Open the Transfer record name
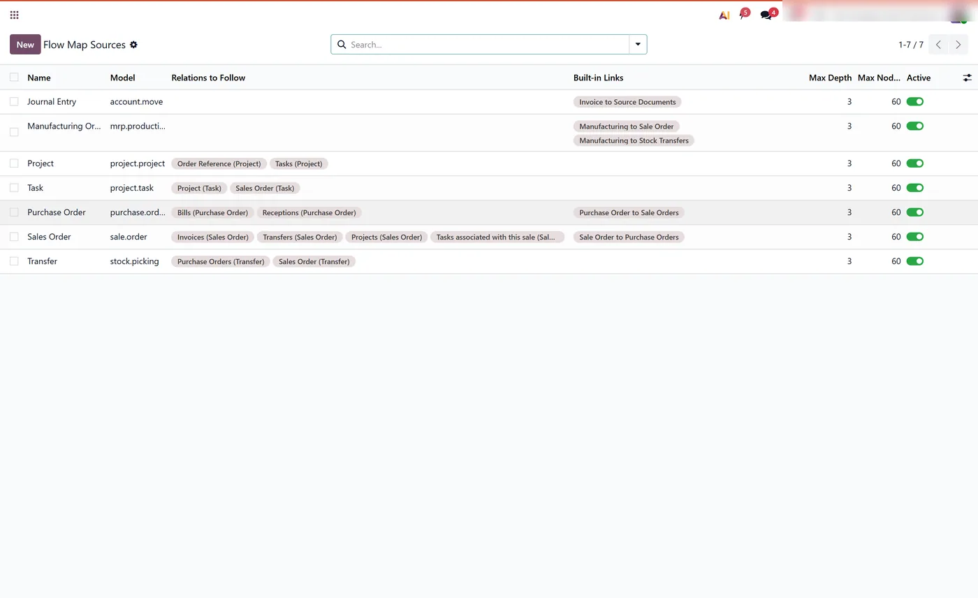This screenshot has height=598, width=978. point(42,261)
